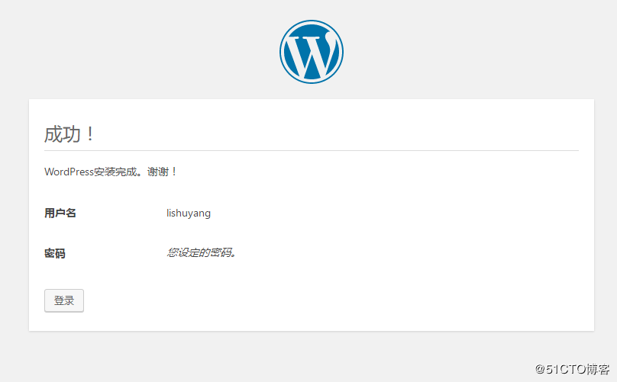Click the 登录 login button
Screen dimensions: 617x382
pyautogui.click(x=64, y=300)
